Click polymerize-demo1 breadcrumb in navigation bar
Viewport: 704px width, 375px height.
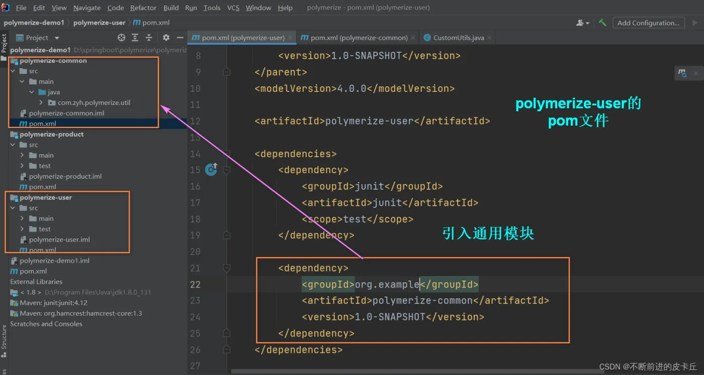coord(34,23)
